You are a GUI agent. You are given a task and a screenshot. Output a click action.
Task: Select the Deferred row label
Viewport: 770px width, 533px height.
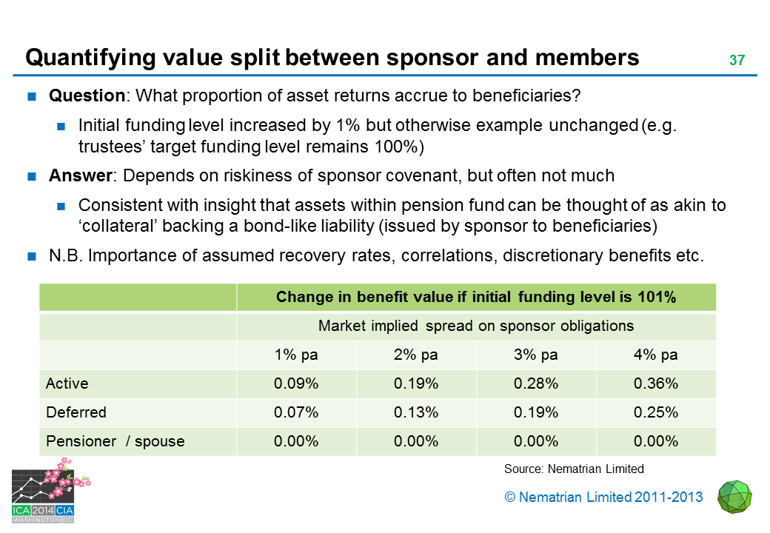pyautogui.click(x=76, y=412)
